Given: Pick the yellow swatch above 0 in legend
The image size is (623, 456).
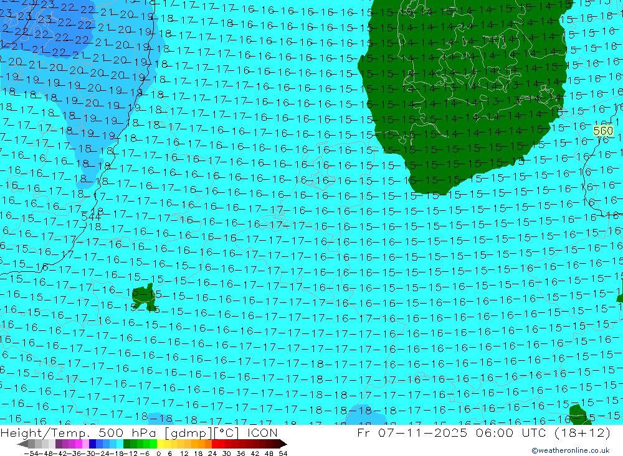Looking at the screenshot, I should coord(161,444).
